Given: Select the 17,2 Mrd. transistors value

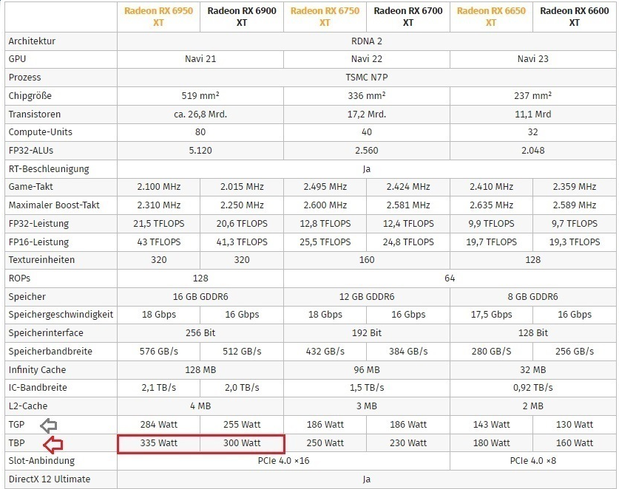Looking at the screenshot, I should (367, 114).
